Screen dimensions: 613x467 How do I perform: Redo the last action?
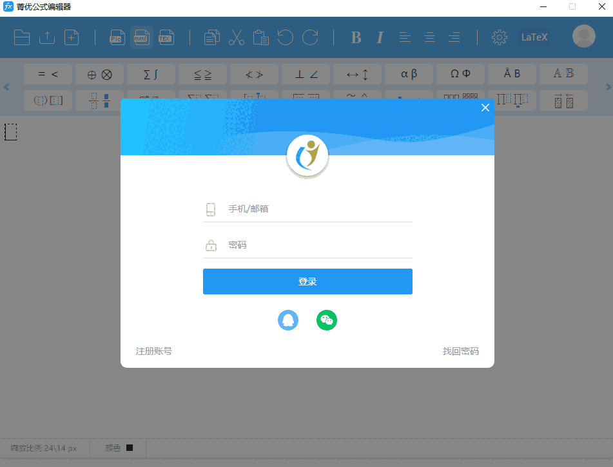point(311,37)
